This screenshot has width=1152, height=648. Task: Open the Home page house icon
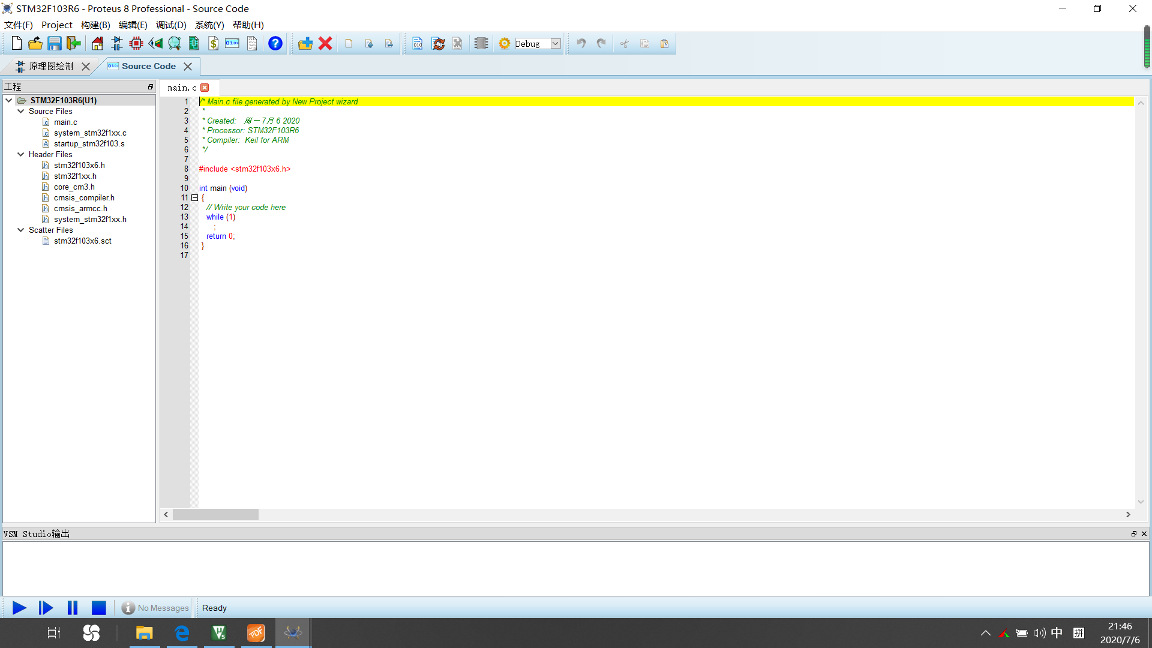click(x=97, y=43)
